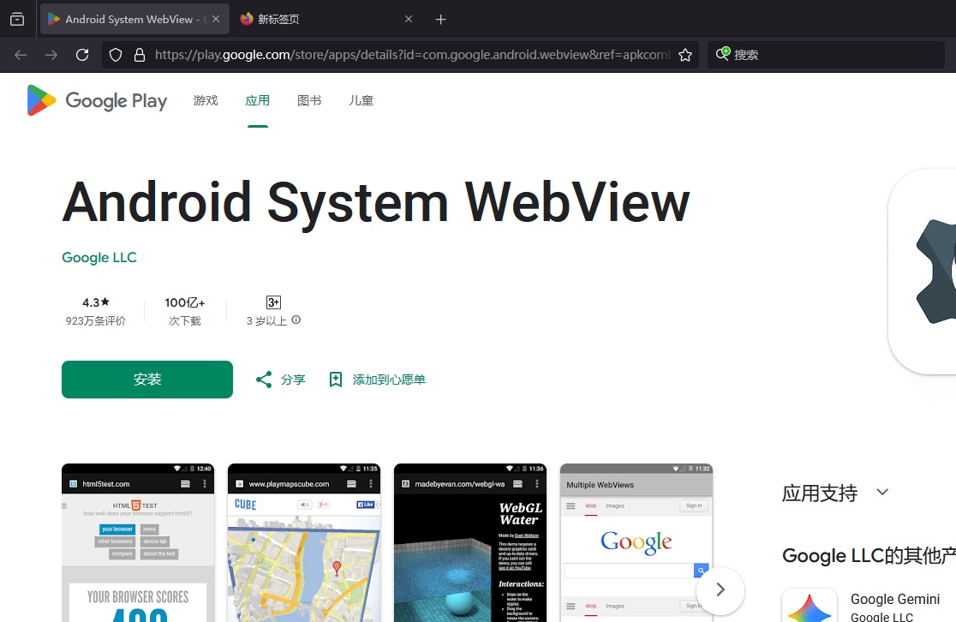Image resolution: width=956 pixels, height=622 pixels.
Task: Click the 3+ content rating badge
Action: pos(274,302)
